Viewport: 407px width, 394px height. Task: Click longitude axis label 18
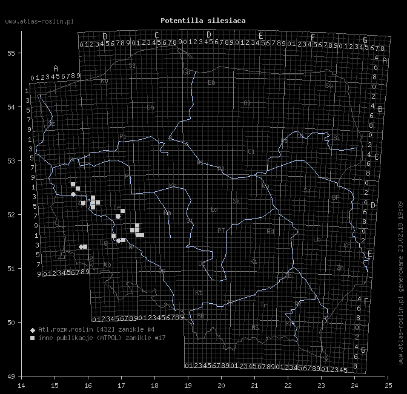[x=154, y=386]
